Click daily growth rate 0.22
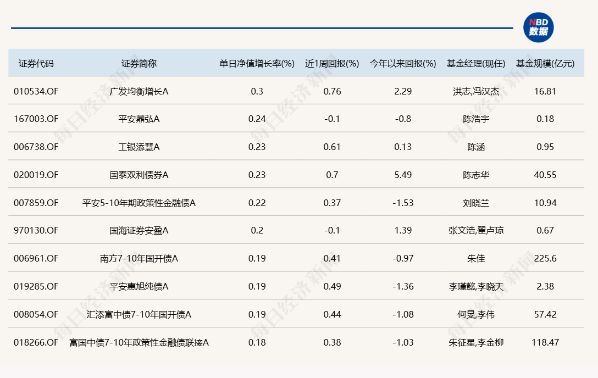598x378 pixels. click(x=257, y=203)
